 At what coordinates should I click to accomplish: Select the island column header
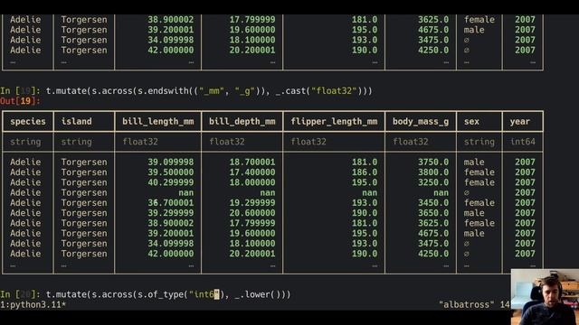click(76, 122)
